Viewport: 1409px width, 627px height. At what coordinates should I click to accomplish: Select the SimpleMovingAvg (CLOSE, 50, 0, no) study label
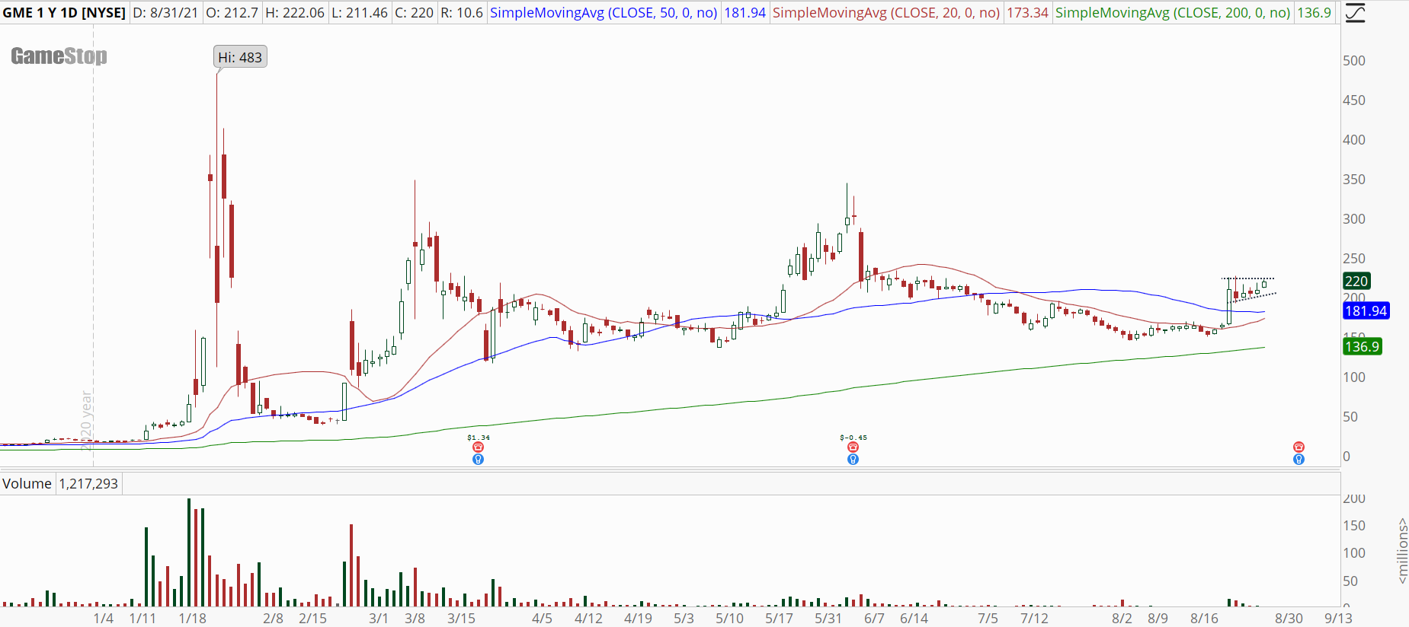point(604,13)
